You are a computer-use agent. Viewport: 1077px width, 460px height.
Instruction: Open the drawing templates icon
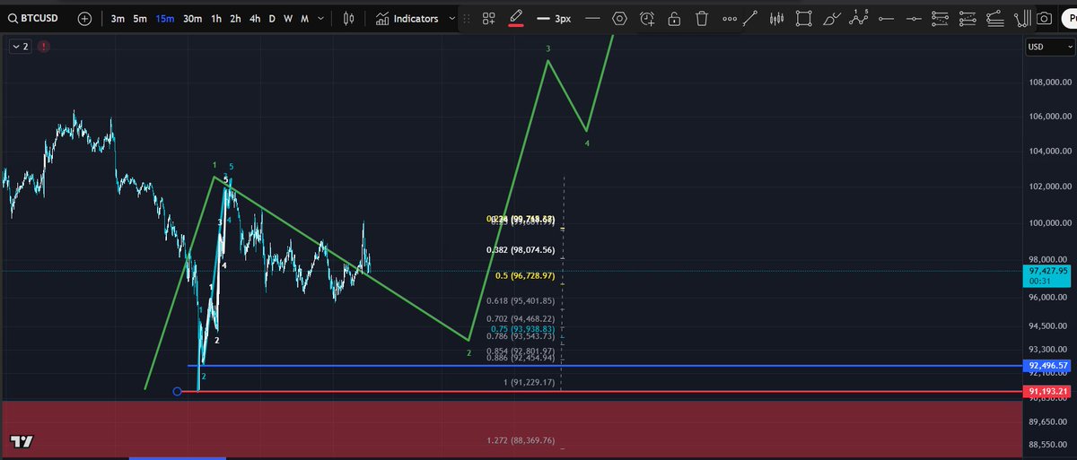[x=489, y=18]
